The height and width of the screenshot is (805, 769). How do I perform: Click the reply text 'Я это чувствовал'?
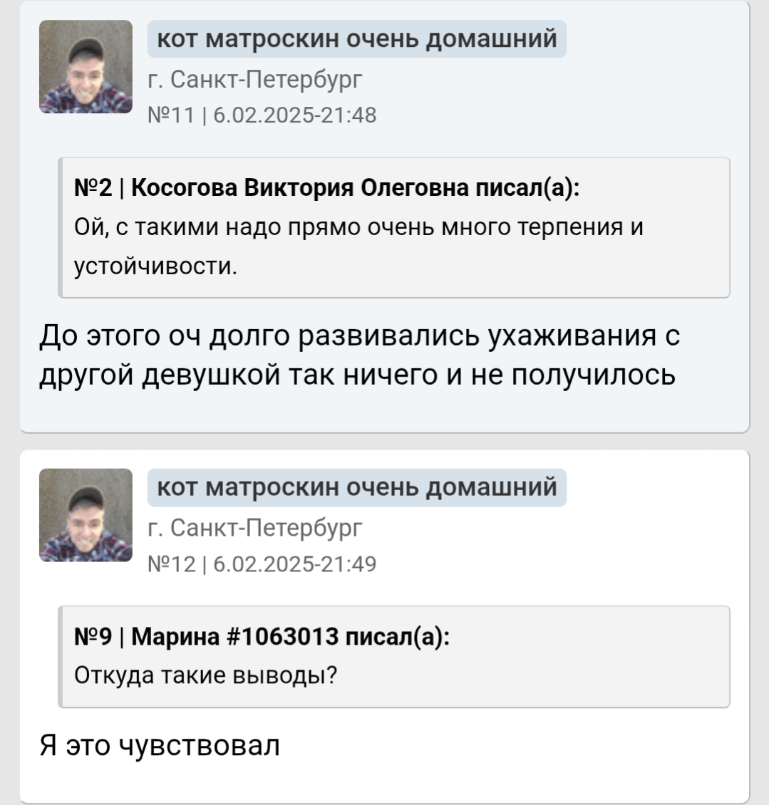point(160,745)
